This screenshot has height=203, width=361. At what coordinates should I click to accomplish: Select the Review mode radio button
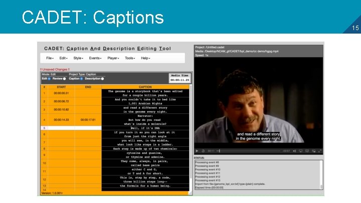65,79
